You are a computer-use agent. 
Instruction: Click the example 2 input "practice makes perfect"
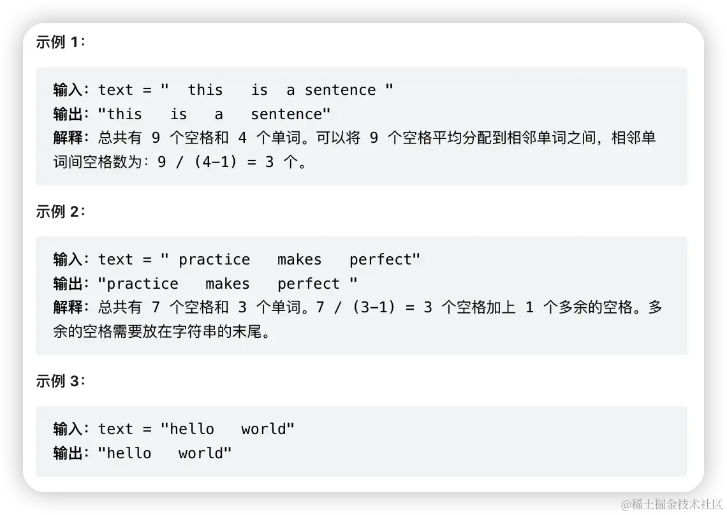290,259
